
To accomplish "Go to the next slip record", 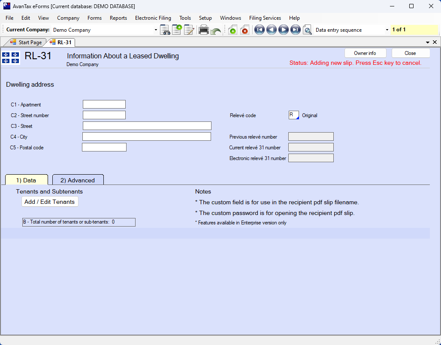I will [x=283, y=30].
